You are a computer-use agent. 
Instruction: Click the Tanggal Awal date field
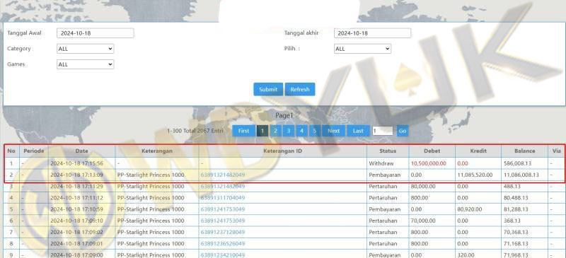(x=96, y=33)
